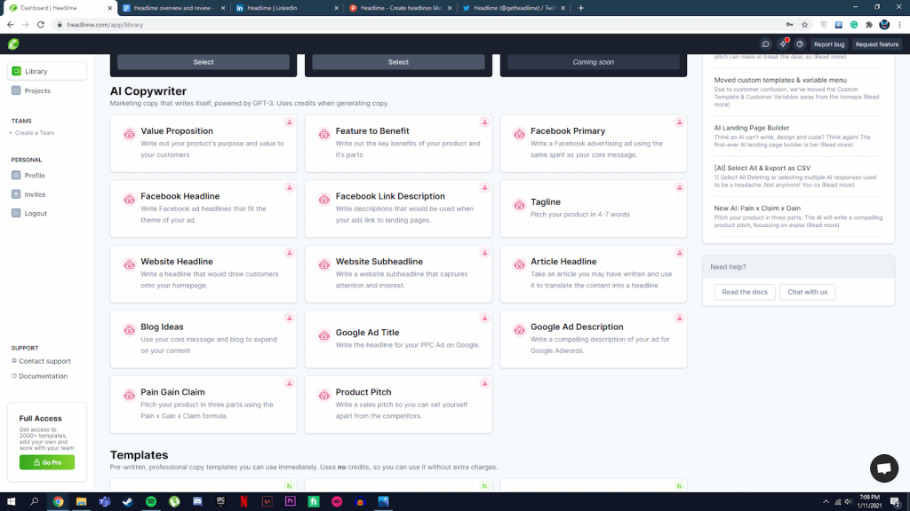Bookmark page with the star icon

804,25
